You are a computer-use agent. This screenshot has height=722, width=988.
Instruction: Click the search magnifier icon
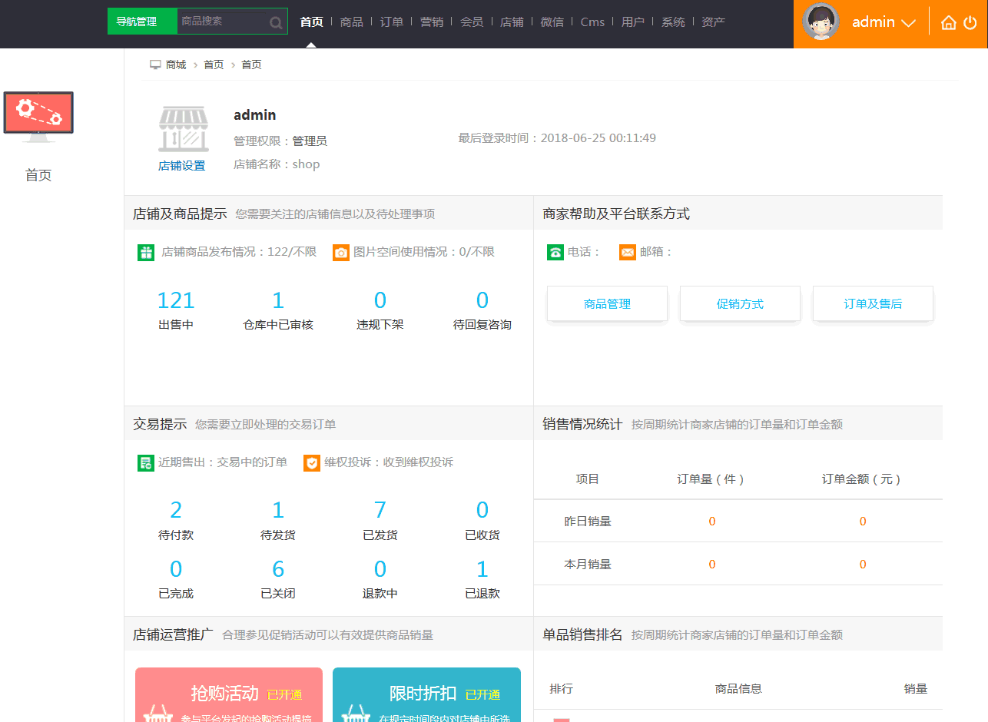tap(276, 22)
